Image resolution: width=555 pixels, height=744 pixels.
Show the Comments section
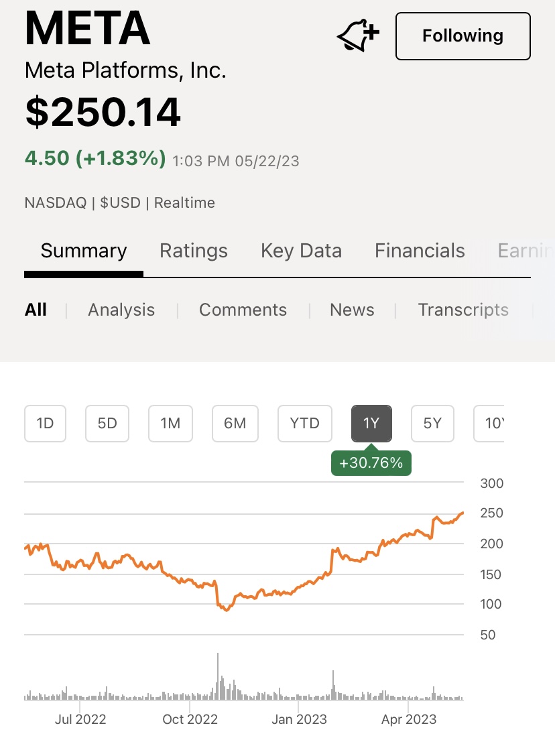click(243, 310)
